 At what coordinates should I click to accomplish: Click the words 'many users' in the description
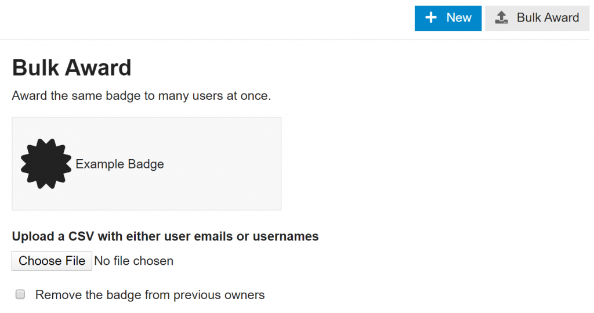click(186, 96)
